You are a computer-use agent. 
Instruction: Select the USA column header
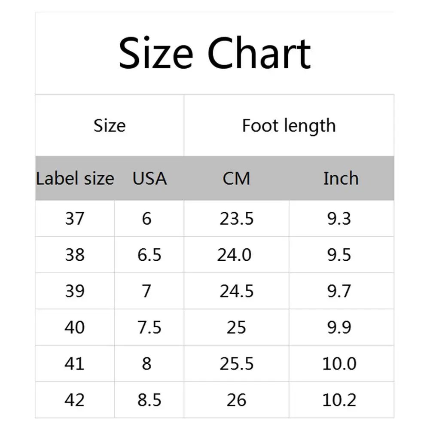click(149, 178)
